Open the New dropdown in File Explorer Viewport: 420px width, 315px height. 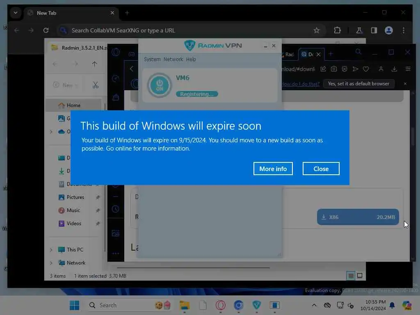pyautogui.click(x=65, y=85)
